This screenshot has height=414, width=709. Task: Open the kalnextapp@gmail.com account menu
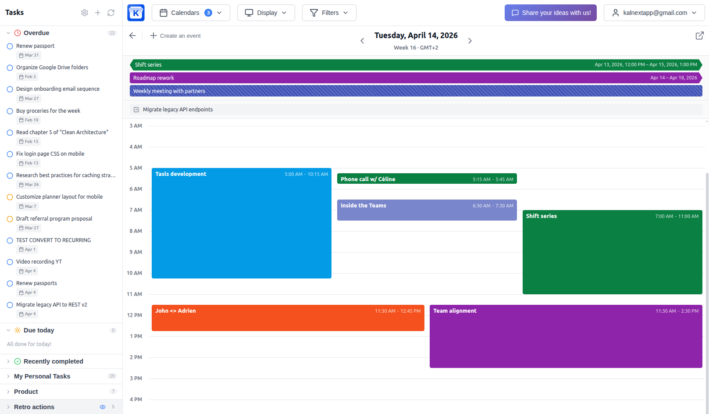654,13
